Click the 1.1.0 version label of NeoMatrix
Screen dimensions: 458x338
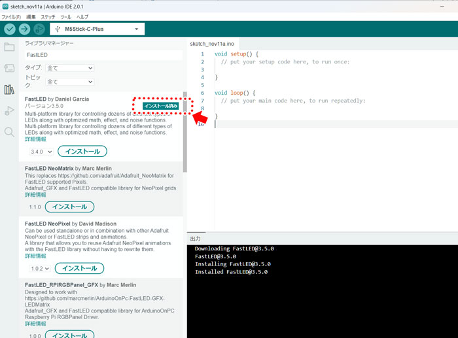[35, 207]
